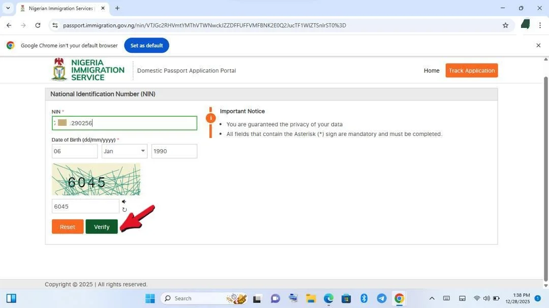
Task: Select the Nigerian Immigration Services browser tab
Action: pos(58,8)
